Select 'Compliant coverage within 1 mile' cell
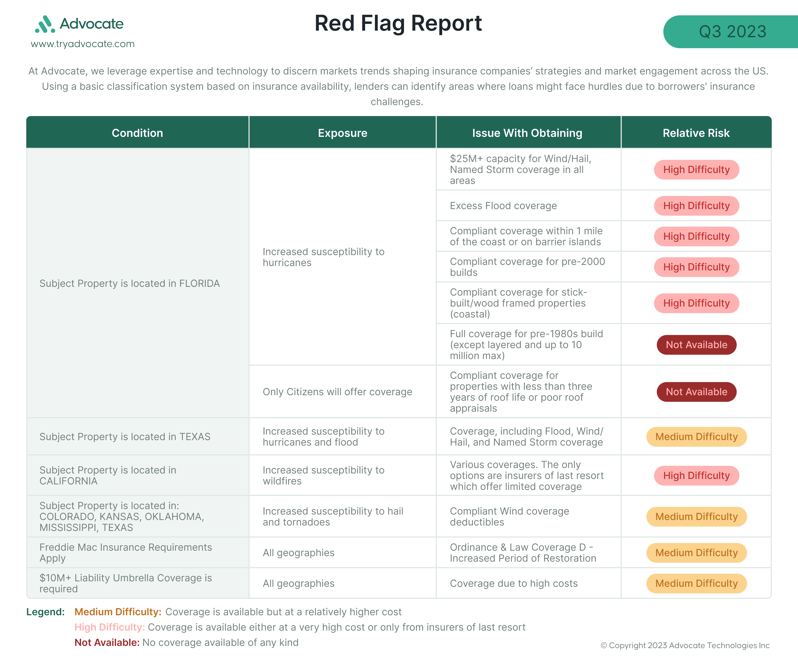 pyautogui.click(x=528, y=236)
